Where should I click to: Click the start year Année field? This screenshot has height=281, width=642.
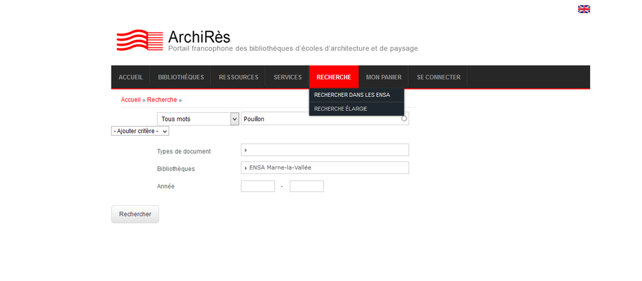[258, 186]
